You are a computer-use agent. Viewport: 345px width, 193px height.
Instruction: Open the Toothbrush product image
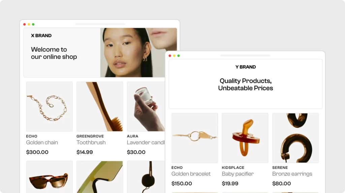click(100, 107)
